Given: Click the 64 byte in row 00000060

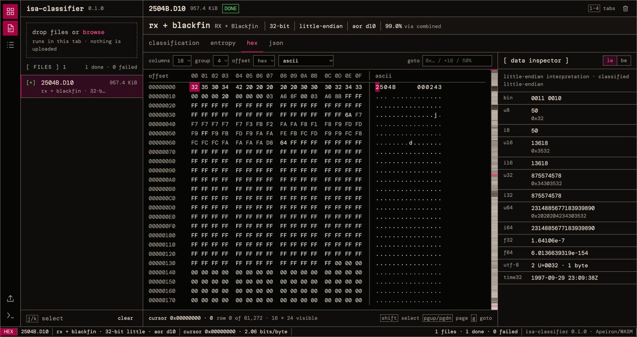Looking at the screenshot, I should pyautogui.click(x=284, y=143).
